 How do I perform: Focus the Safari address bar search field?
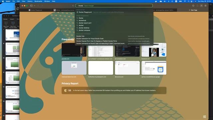tap(114, 6)
